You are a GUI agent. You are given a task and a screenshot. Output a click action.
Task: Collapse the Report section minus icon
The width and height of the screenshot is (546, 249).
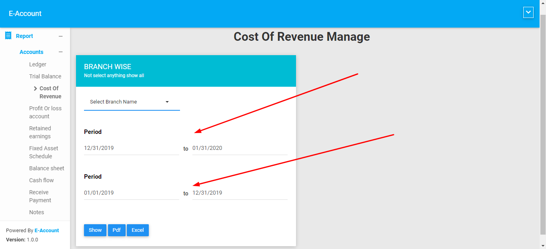[61, 36]
